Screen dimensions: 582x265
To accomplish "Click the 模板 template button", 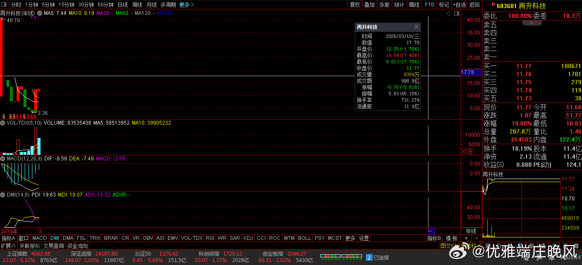I will point(452,238).
